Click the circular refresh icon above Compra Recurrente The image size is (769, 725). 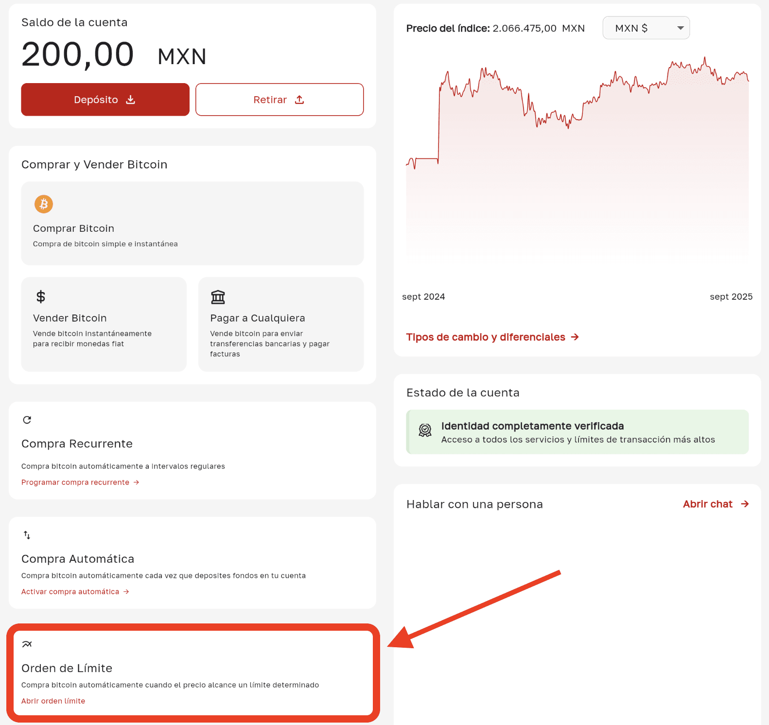(27, 420)
